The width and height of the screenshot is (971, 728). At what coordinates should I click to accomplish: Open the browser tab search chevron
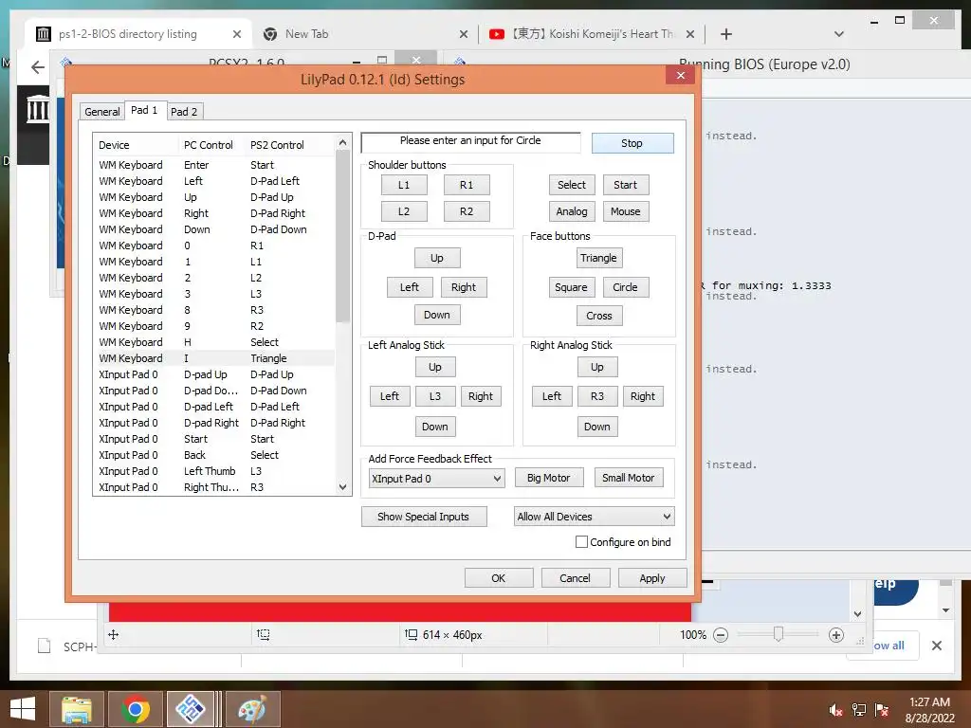point(839,34)
